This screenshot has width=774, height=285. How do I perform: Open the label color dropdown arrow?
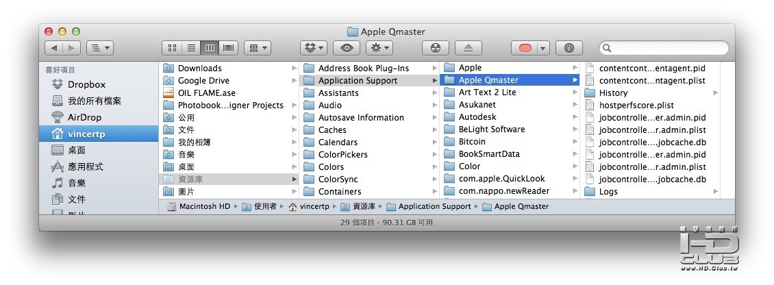coord(543,48)
